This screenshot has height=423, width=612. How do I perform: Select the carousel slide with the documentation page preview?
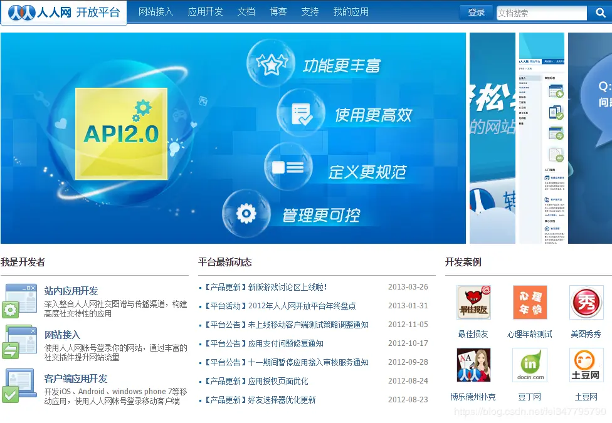coord(542,138)
